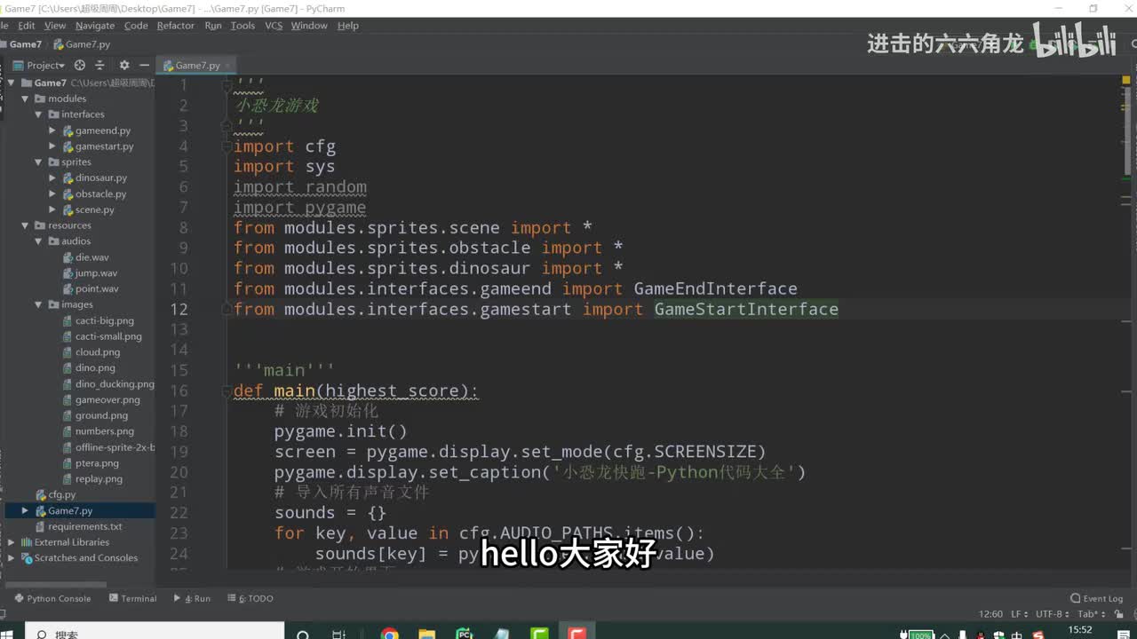Open the Project view dropdown
The width and height of the screenshot is (1137, 639).
pyautogui.click(x=40, y=65)
